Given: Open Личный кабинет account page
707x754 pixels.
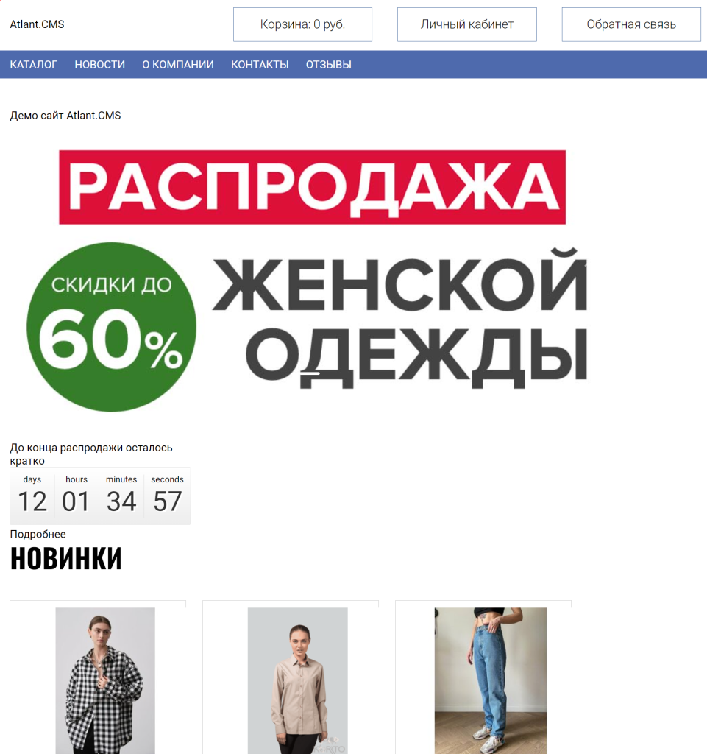Looking at the screenshot, I should click(467, 24).
